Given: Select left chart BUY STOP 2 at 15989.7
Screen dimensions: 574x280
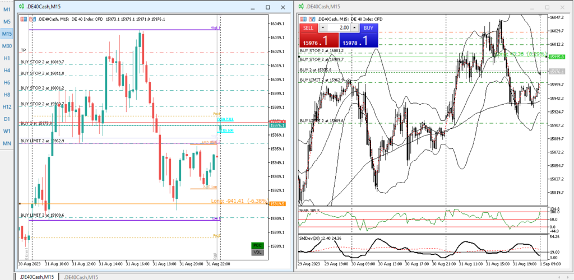Looking at the screenshot, I should coord(43,104).
